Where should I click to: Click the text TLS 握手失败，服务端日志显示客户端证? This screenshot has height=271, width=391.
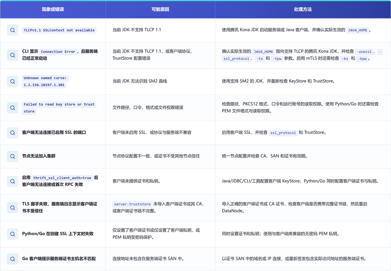(60, 204)
